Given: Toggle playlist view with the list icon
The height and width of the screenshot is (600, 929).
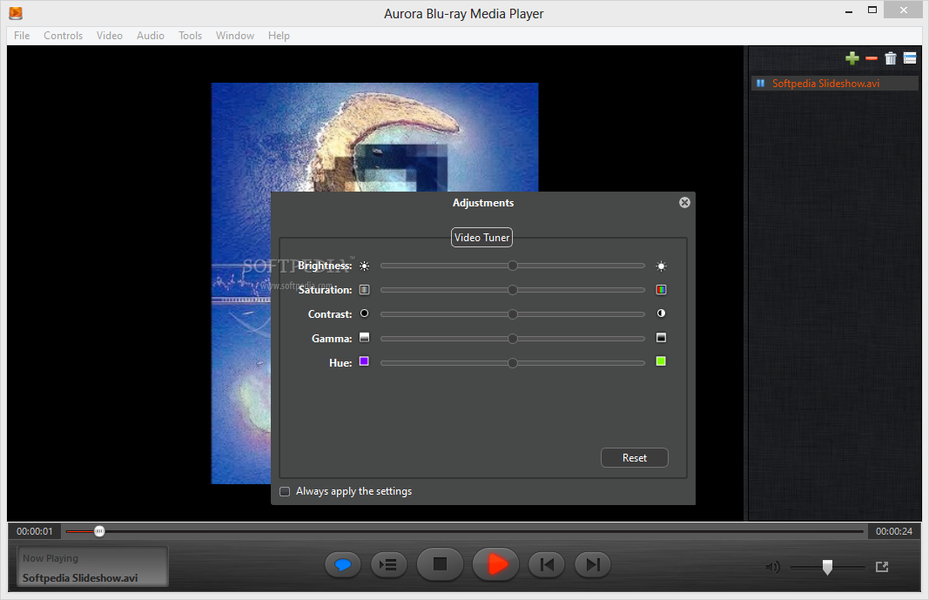Looking at the screenshot, I should coord(910,58).
